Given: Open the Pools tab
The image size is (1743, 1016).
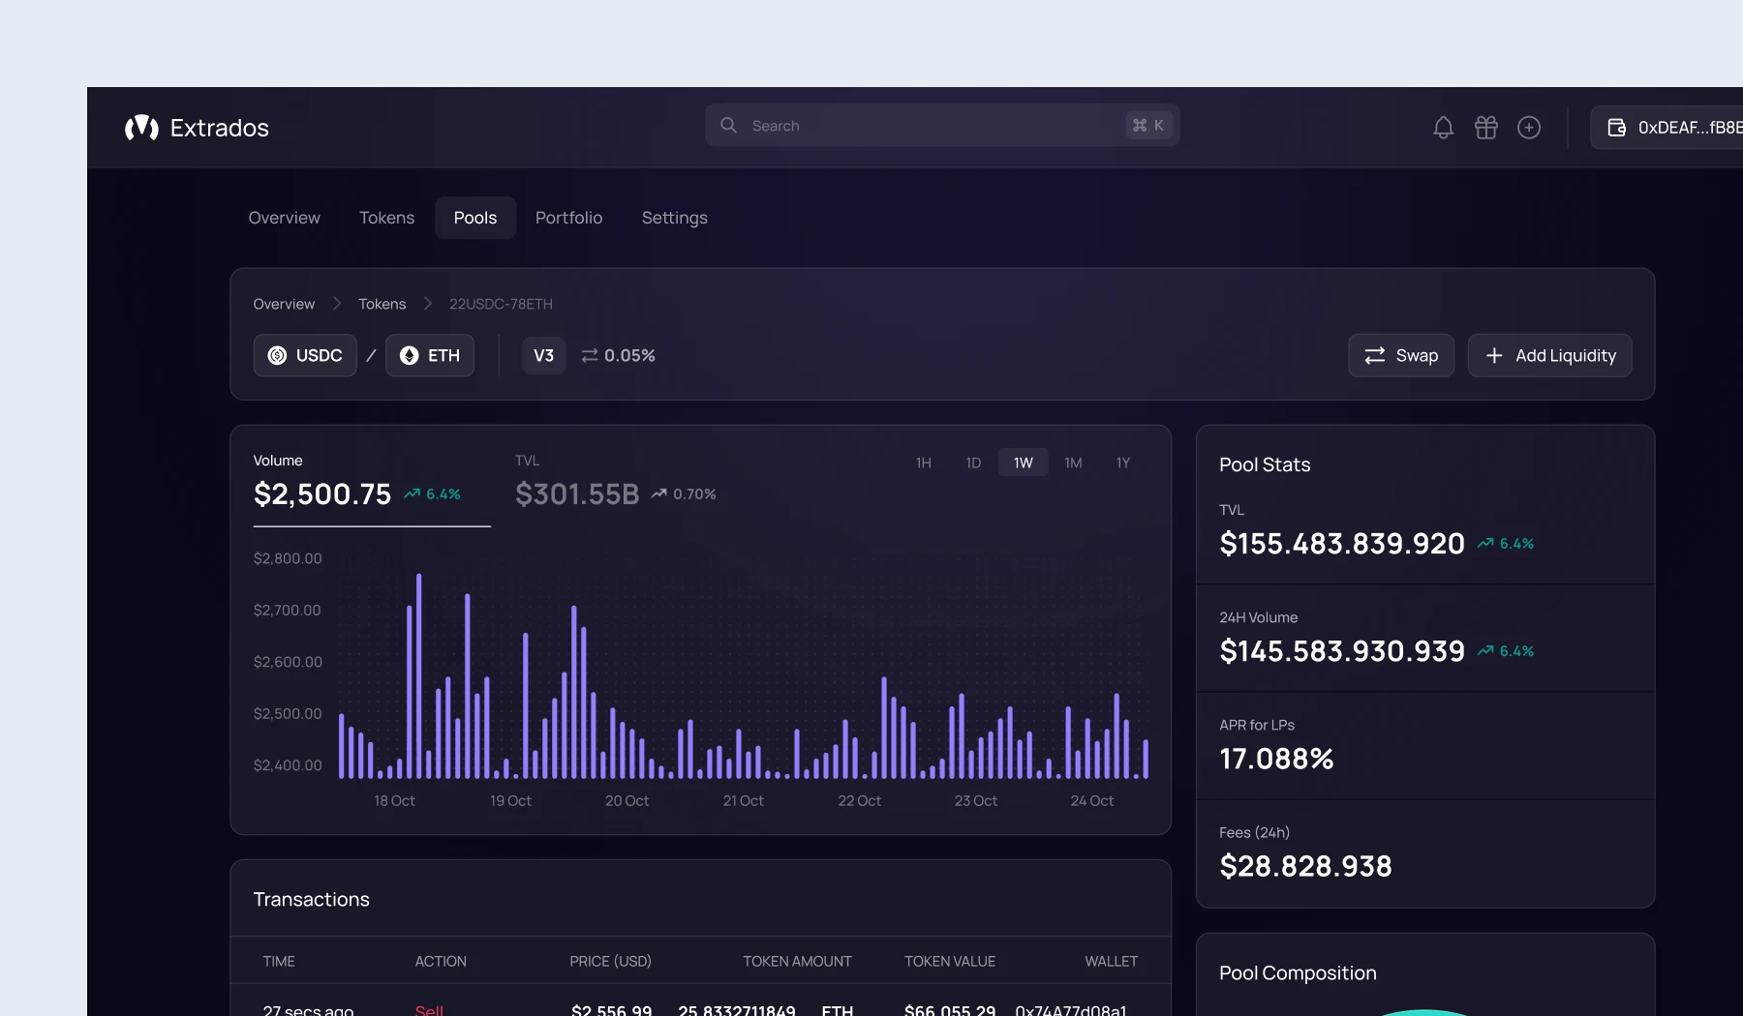Looking at the screenshot, I should click(x=475, y=218).
